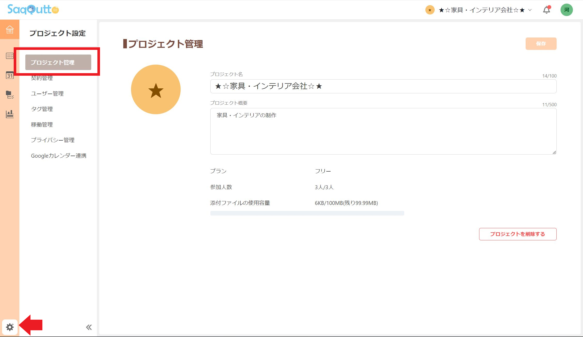Select タグ管理 from the sidebar

pyautogui.click(x=42, y=109)
